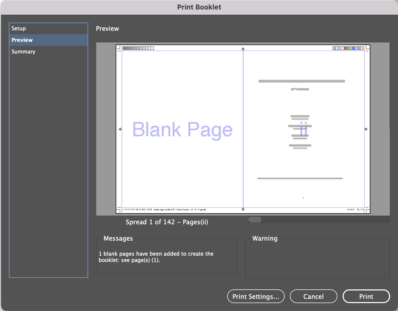Click the crop mark in the top-left corner

coord(119,47)
